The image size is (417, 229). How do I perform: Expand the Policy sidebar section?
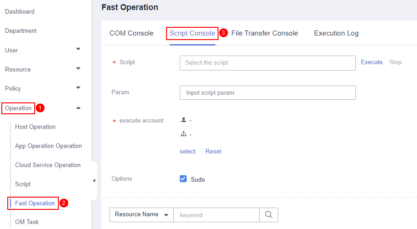(x=78, y=88)
